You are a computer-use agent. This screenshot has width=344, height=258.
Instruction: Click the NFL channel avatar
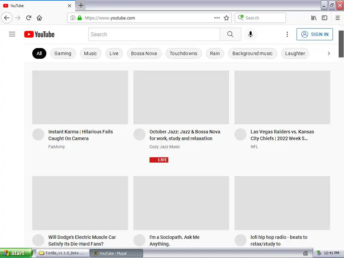coord(241,134)
